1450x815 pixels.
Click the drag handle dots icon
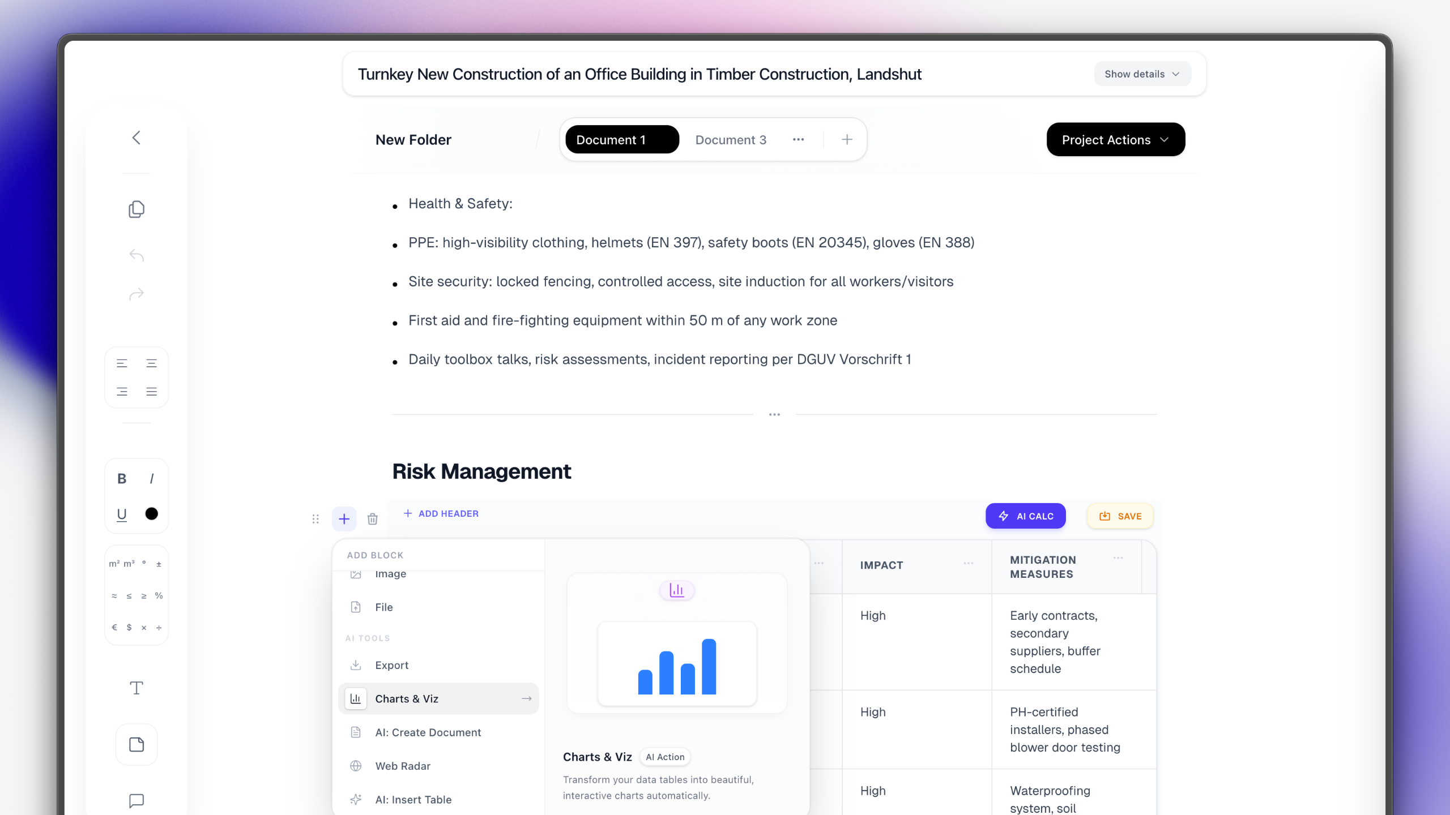pyautogui.click(x=315, y=519)
